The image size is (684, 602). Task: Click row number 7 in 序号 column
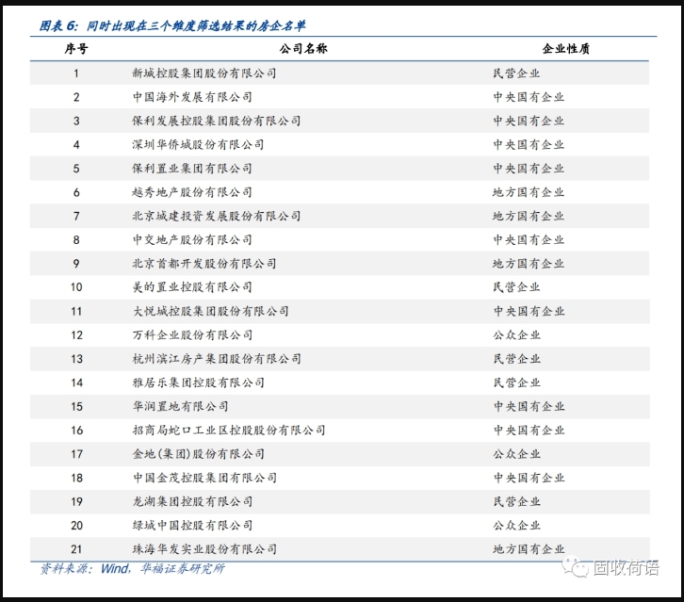coord(76,216)
